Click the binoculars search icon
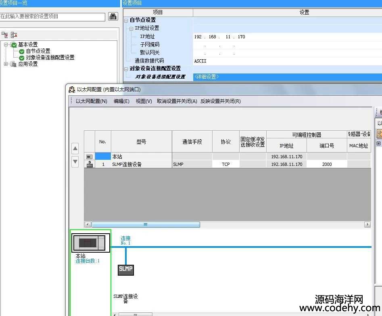Image resolution: width=382 pixels, height=316 pixels. click(113, 17)
